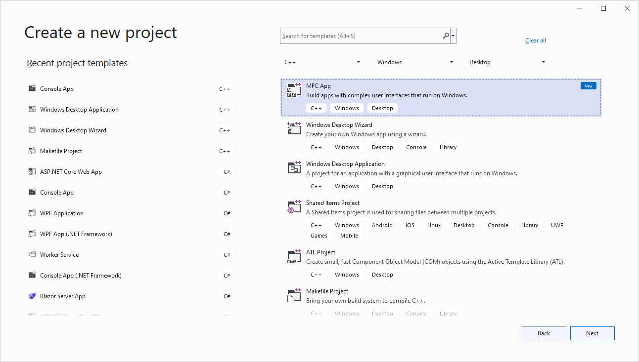639x362 pixels.
Task: Click the Back button
Action: click(x=544, y=333)
